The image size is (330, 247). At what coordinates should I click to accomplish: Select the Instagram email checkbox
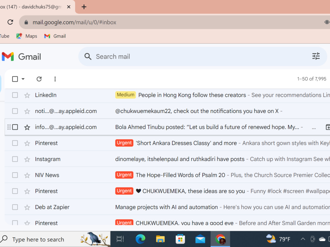(15, 159)
